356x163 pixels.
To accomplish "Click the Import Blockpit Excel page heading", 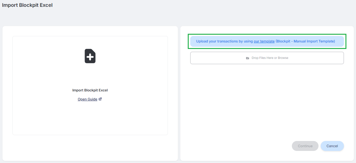I will 27,5.
